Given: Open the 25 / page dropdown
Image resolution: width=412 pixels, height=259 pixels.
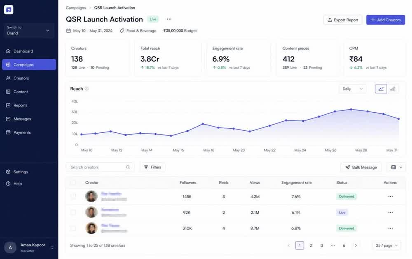Looking at the screenshot, I should (387, 245).
